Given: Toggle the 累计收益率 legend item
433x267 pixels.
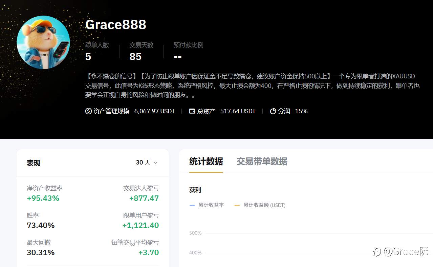Looking at the screenshot, I should click(207, 205).
